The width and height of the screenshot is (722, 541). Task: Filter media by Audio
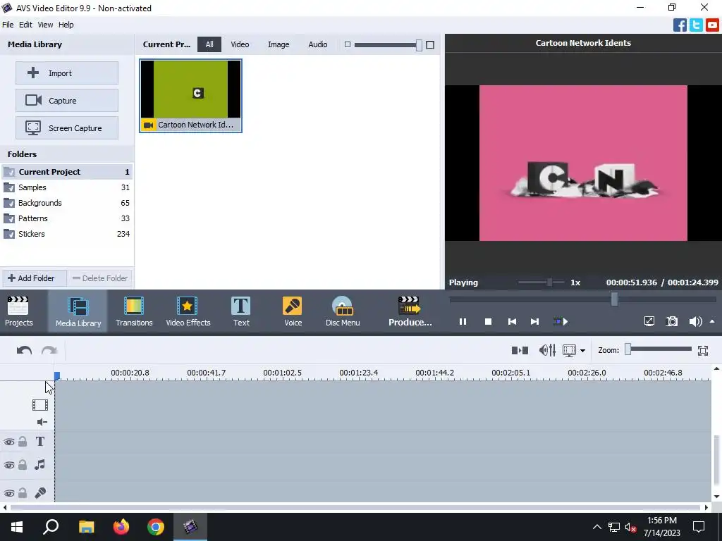coord(318,44)
